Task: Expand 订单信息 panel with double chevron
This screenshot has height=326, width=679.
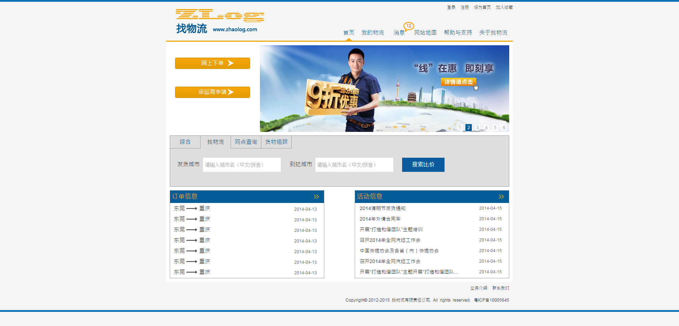Action: coord(317,197)
